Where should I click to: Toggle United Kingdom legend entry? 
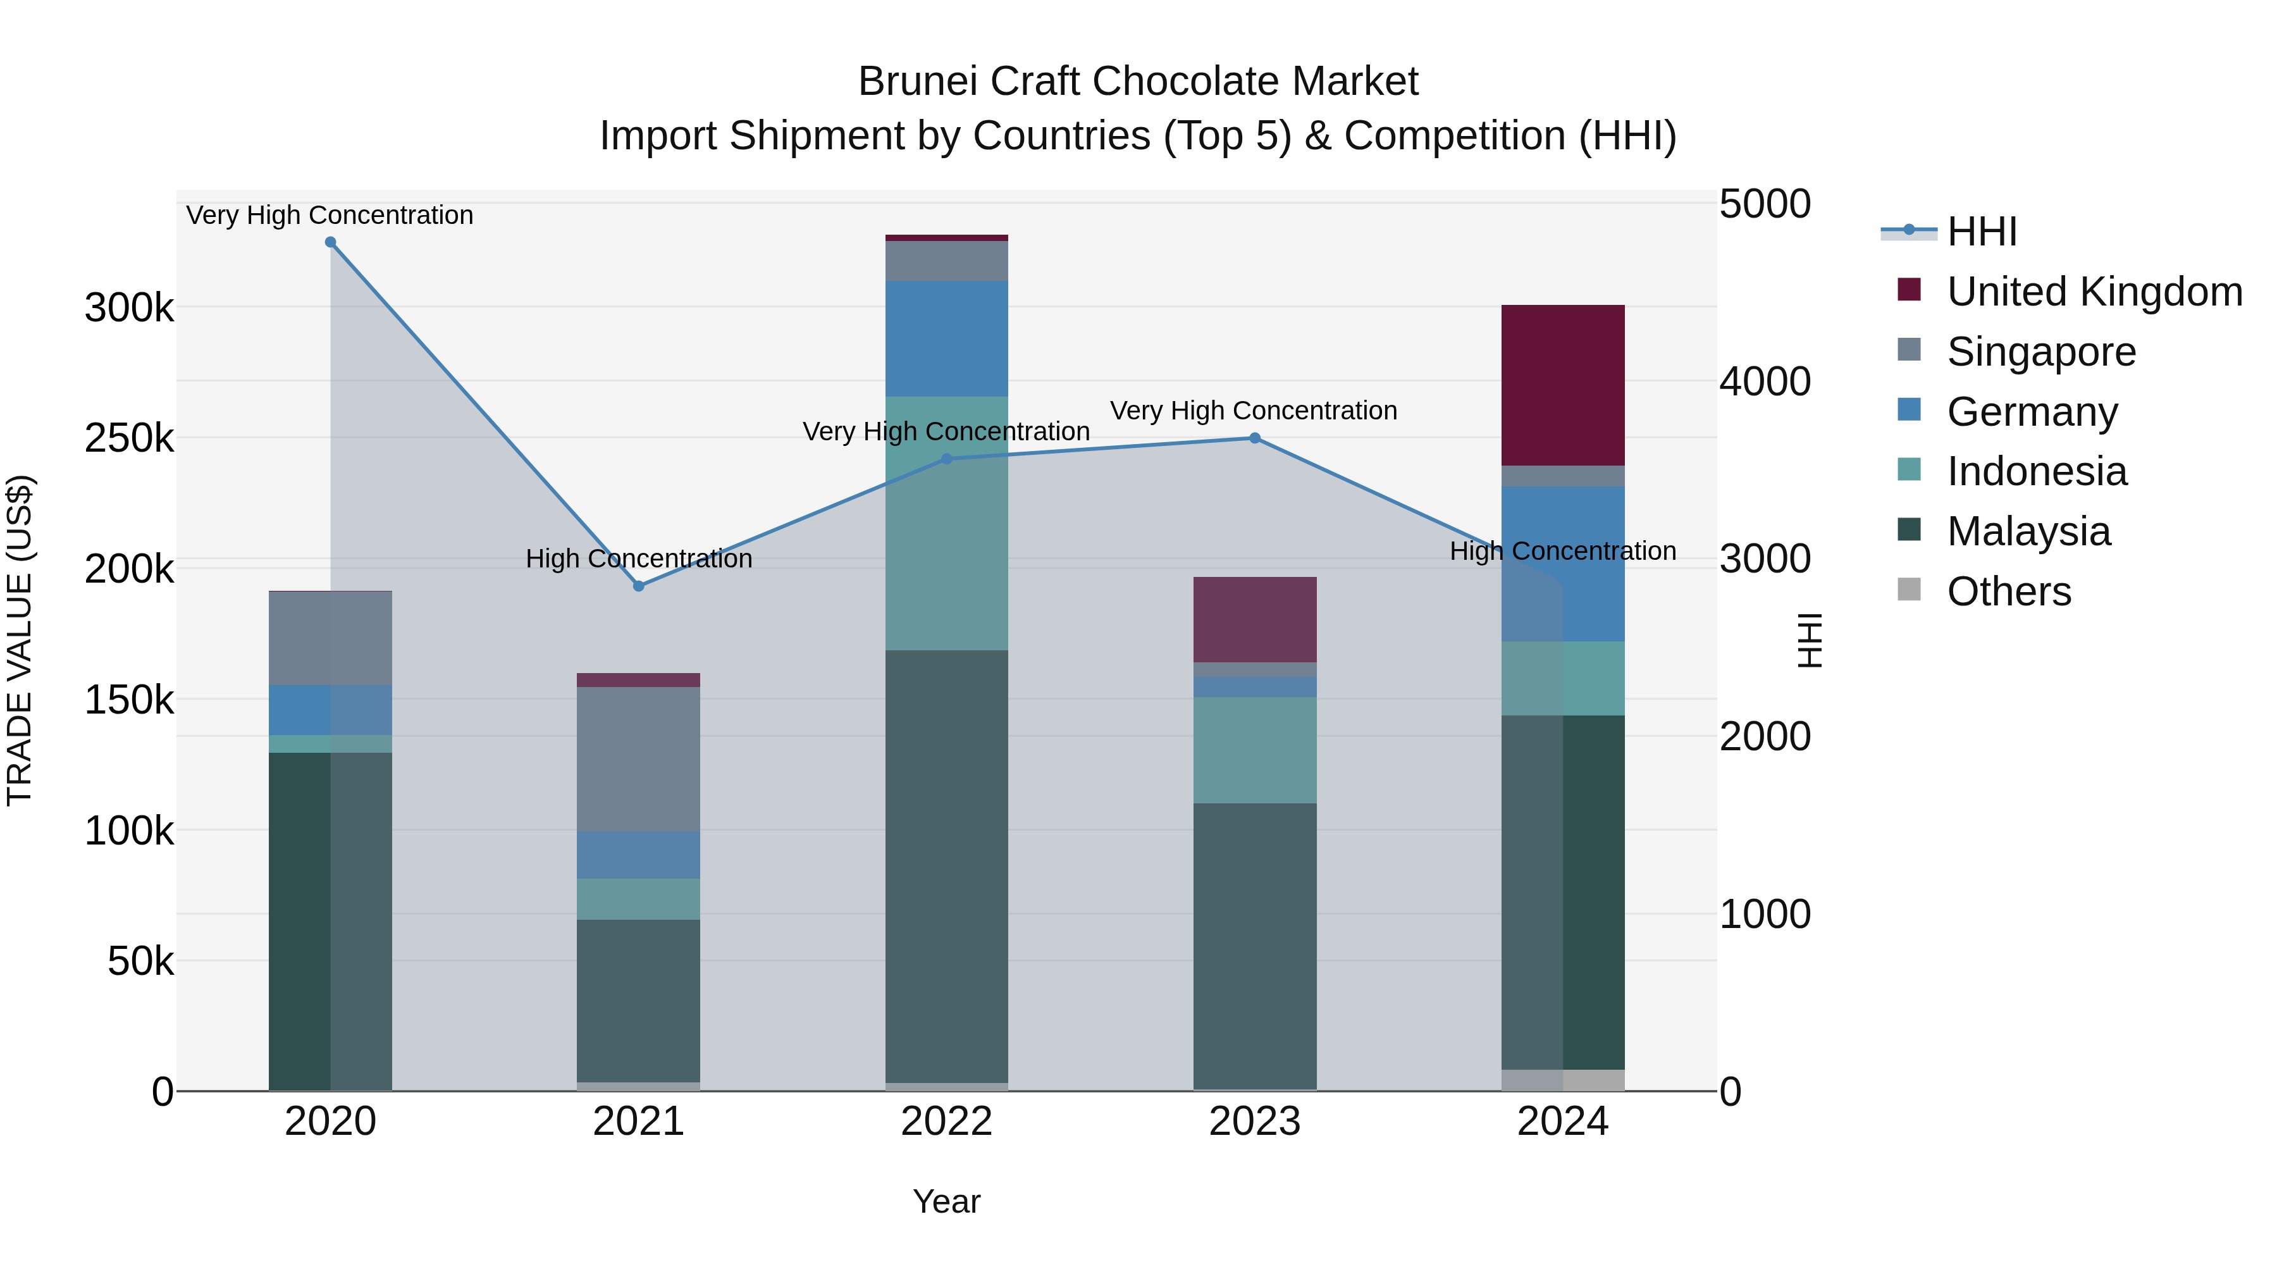tap(2061, 292)
